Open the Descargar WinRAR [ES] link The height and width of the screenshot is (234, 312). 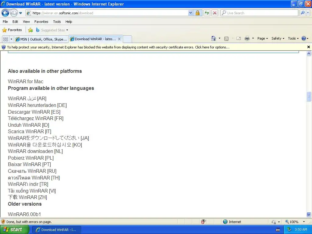pyautogui.click(x=34, y=112)
